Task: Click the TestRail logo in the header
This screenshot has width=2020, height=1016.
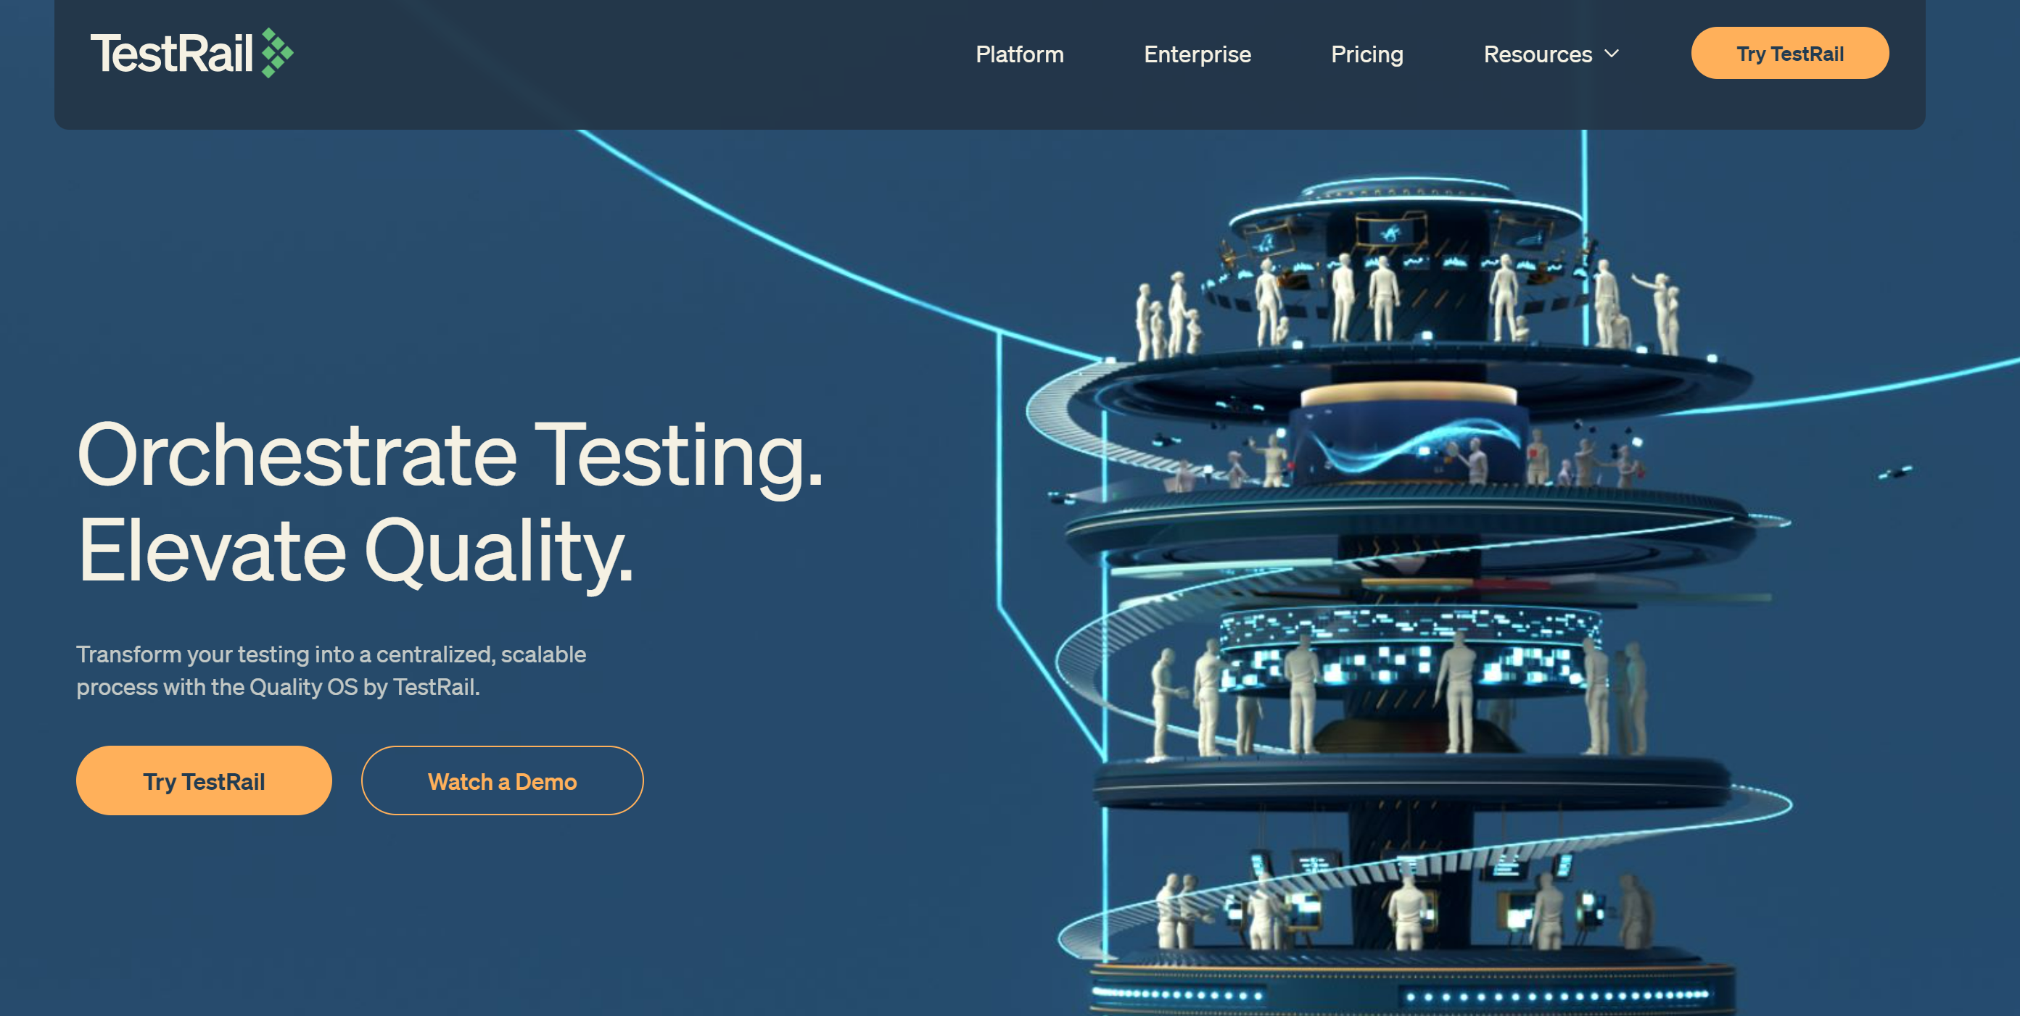Action: pyautogui.click(x=192, y=54)
